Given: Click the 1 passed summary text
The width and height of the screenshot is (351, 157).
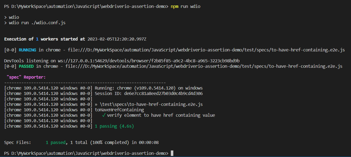Looking at the screenshot, I should 55,142.
